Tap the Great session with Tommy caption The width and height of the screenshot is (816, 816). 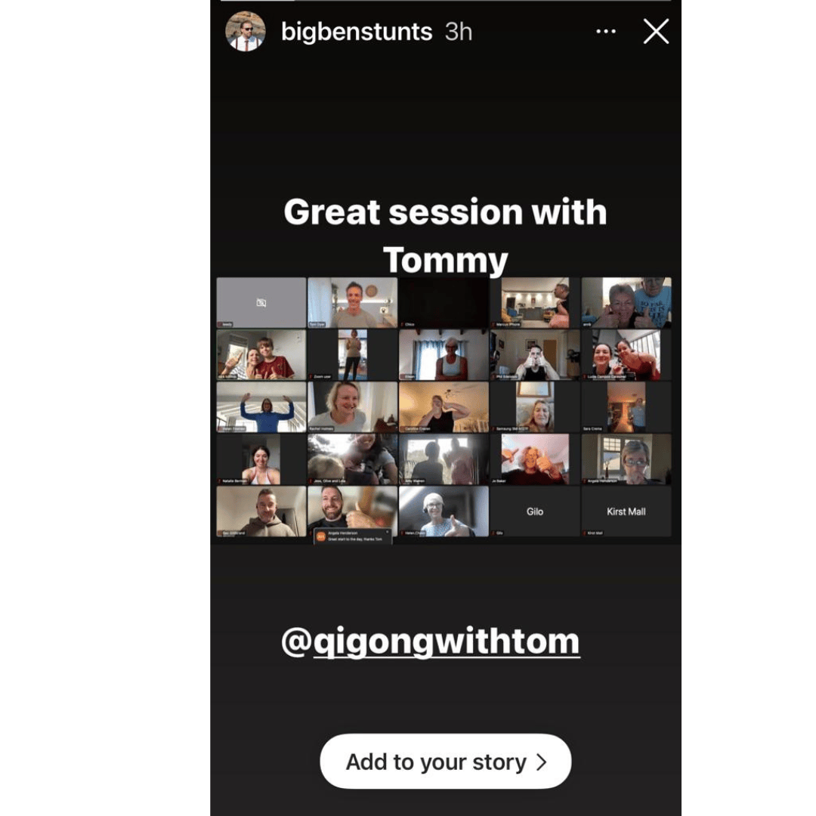click(x=446, y=236)
